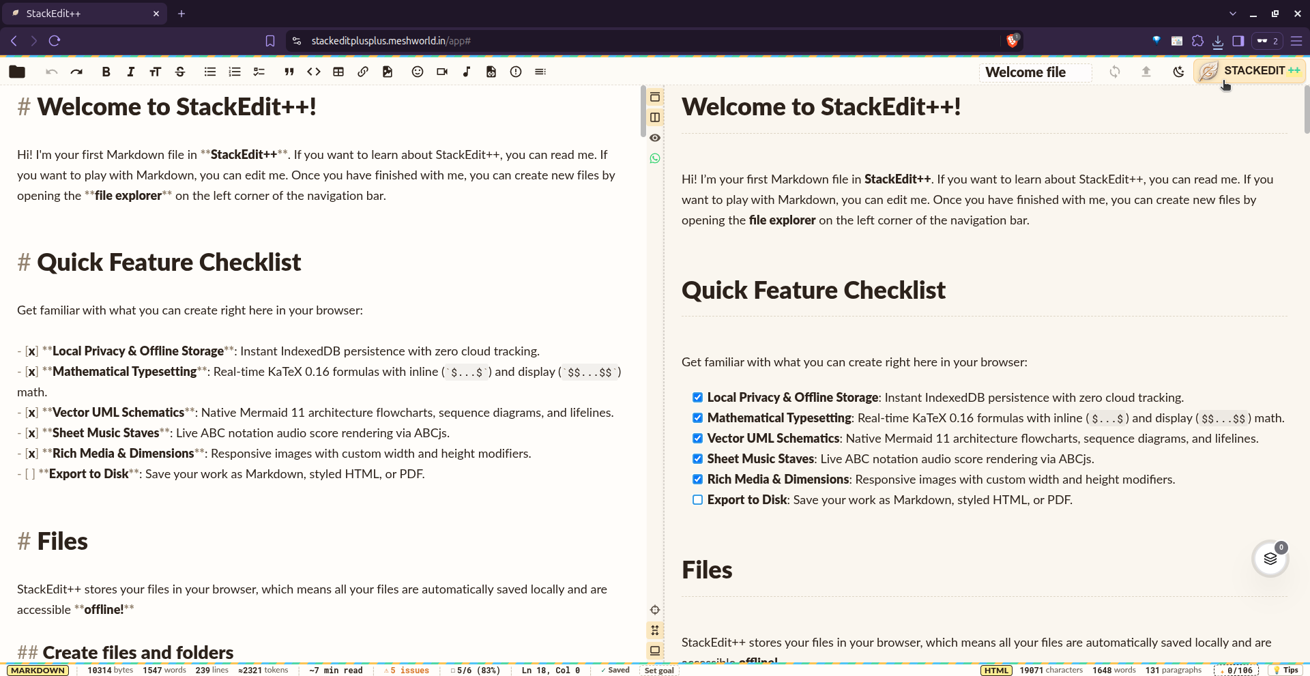Viewport: 1310px width, 676px height.
Task: Check the Export to Disk checkbox
Action: pos(697,500)
